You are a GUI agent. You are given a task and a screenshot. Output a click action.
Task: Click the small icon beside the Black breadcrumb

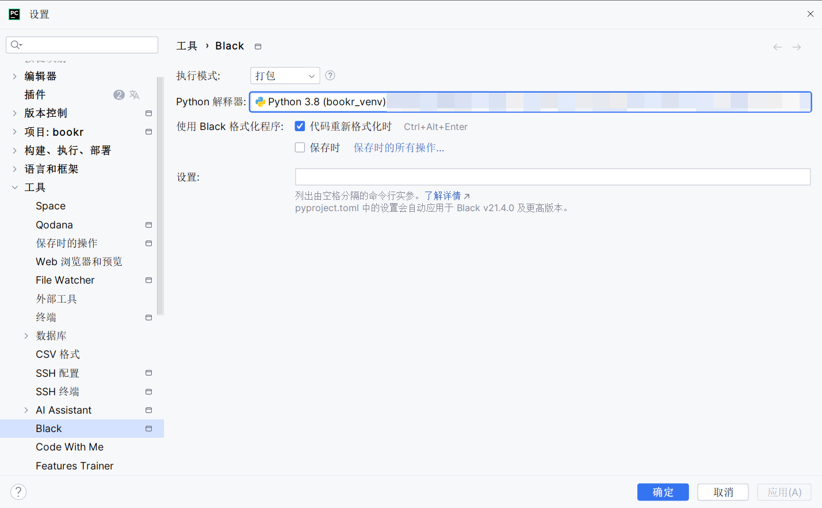[x=257, y=46]
